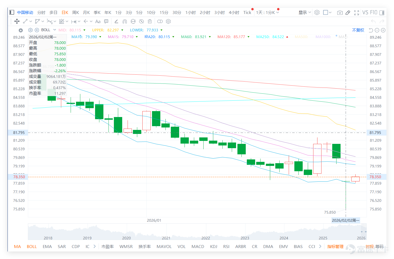Screen dimensions: 394x259
Task: Click the 不复权 adjustment link
Action: pos(358,30)
